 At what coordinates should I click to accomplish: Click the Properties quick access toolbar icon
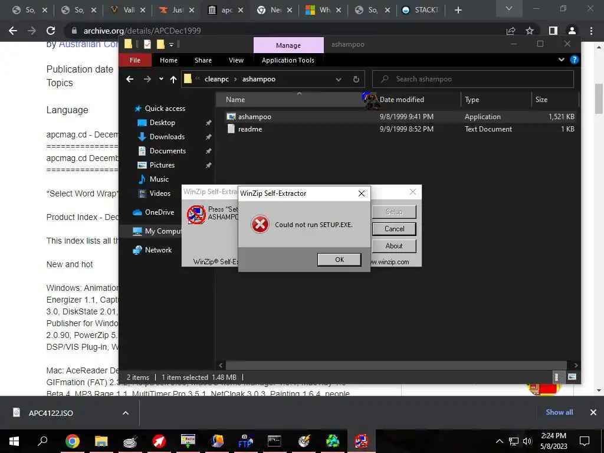(x=147, y=44)
